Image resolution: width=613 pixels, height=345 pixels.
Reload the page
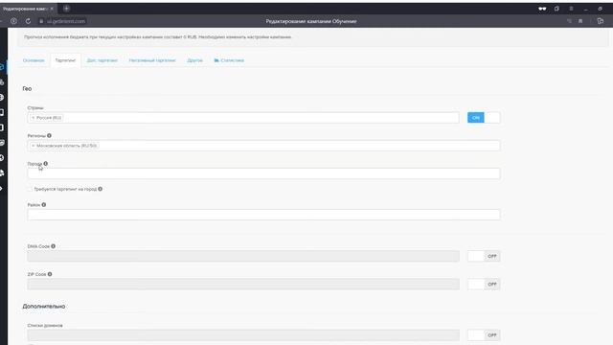pos(28,21)
